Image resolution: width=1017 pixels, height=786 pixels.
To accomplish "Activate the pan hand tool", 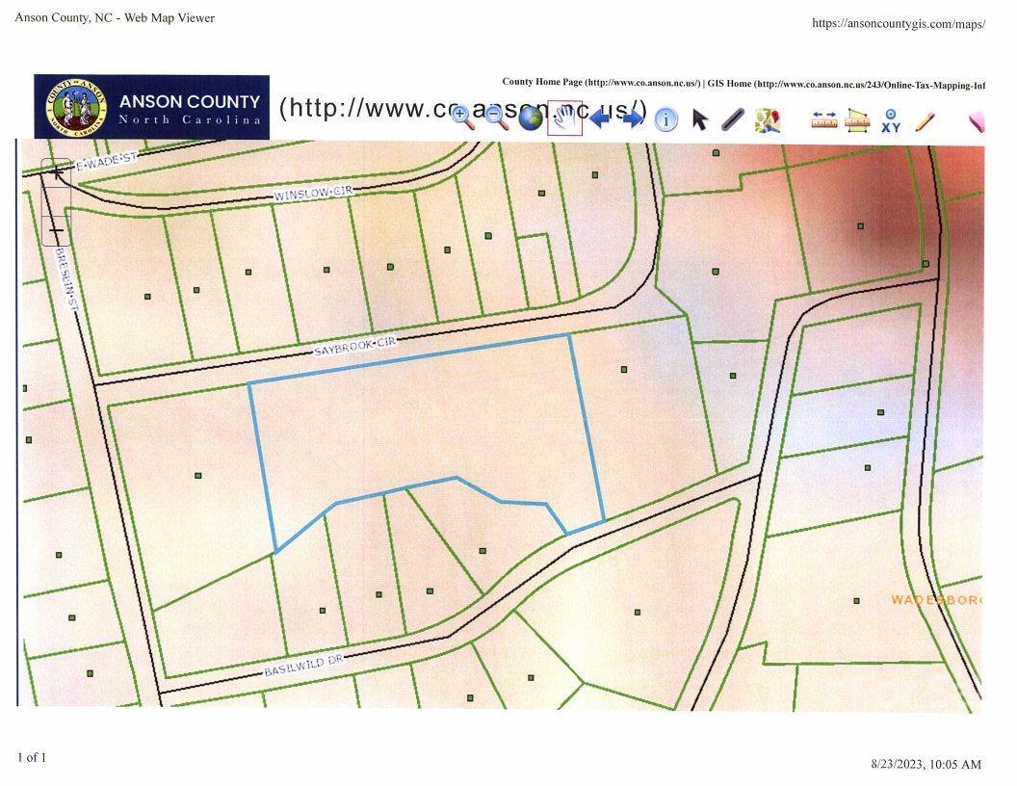I will (x=564, y=118).
